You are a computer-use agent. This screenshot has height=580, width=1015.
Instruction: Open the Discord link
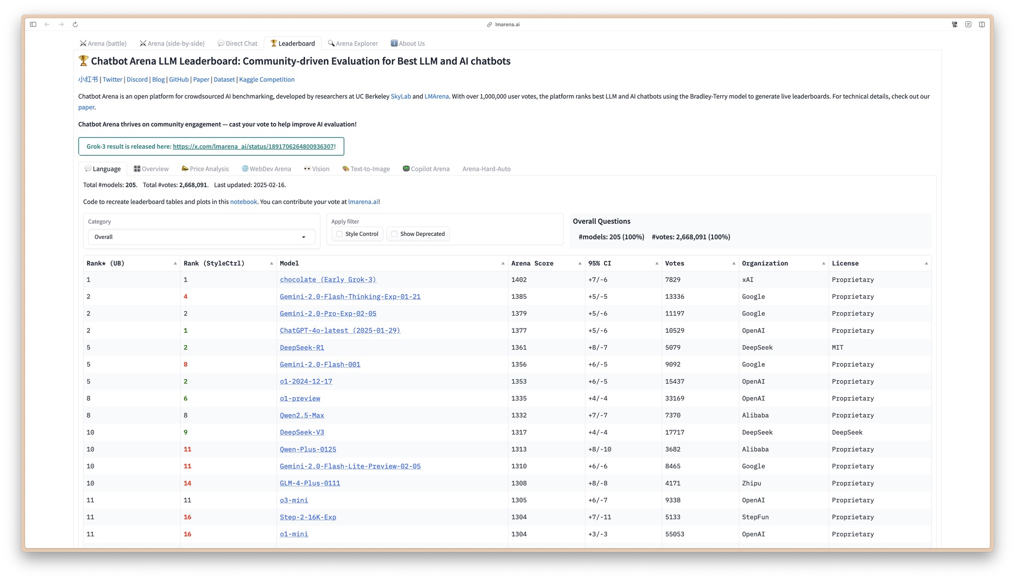(137, 80)
